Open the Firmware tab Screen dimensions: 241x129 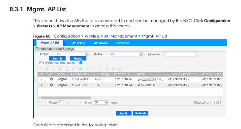pos(123,43)
